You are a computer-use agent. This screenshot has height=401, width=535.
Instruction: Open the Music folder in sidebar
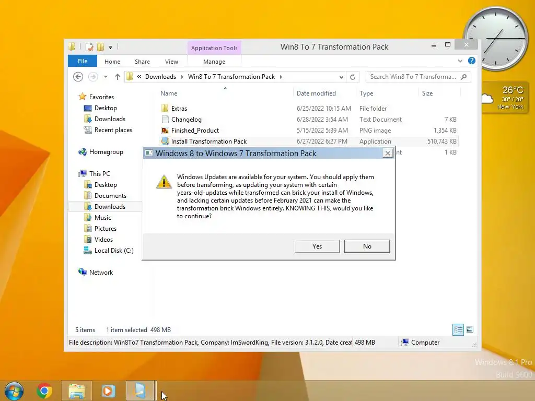click(103, 218)
